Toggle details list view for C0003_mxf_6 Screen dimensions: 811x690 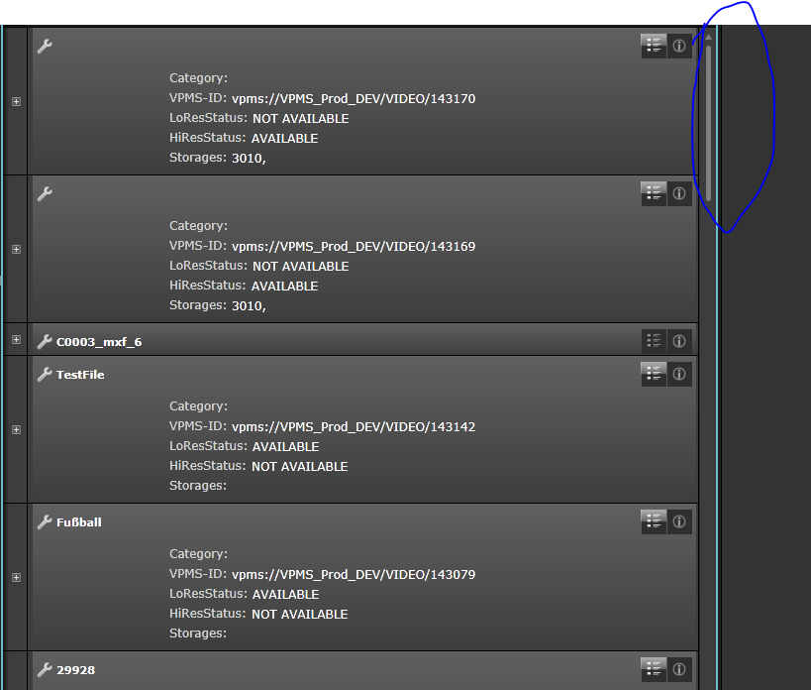[654, 341]
